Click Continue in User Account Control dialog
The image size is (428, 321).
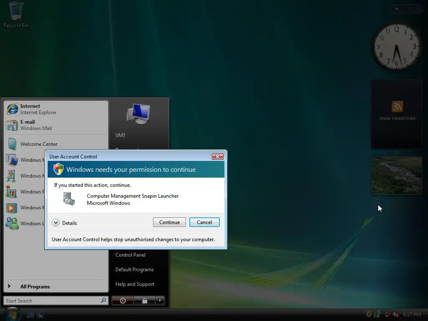point(169,222)
